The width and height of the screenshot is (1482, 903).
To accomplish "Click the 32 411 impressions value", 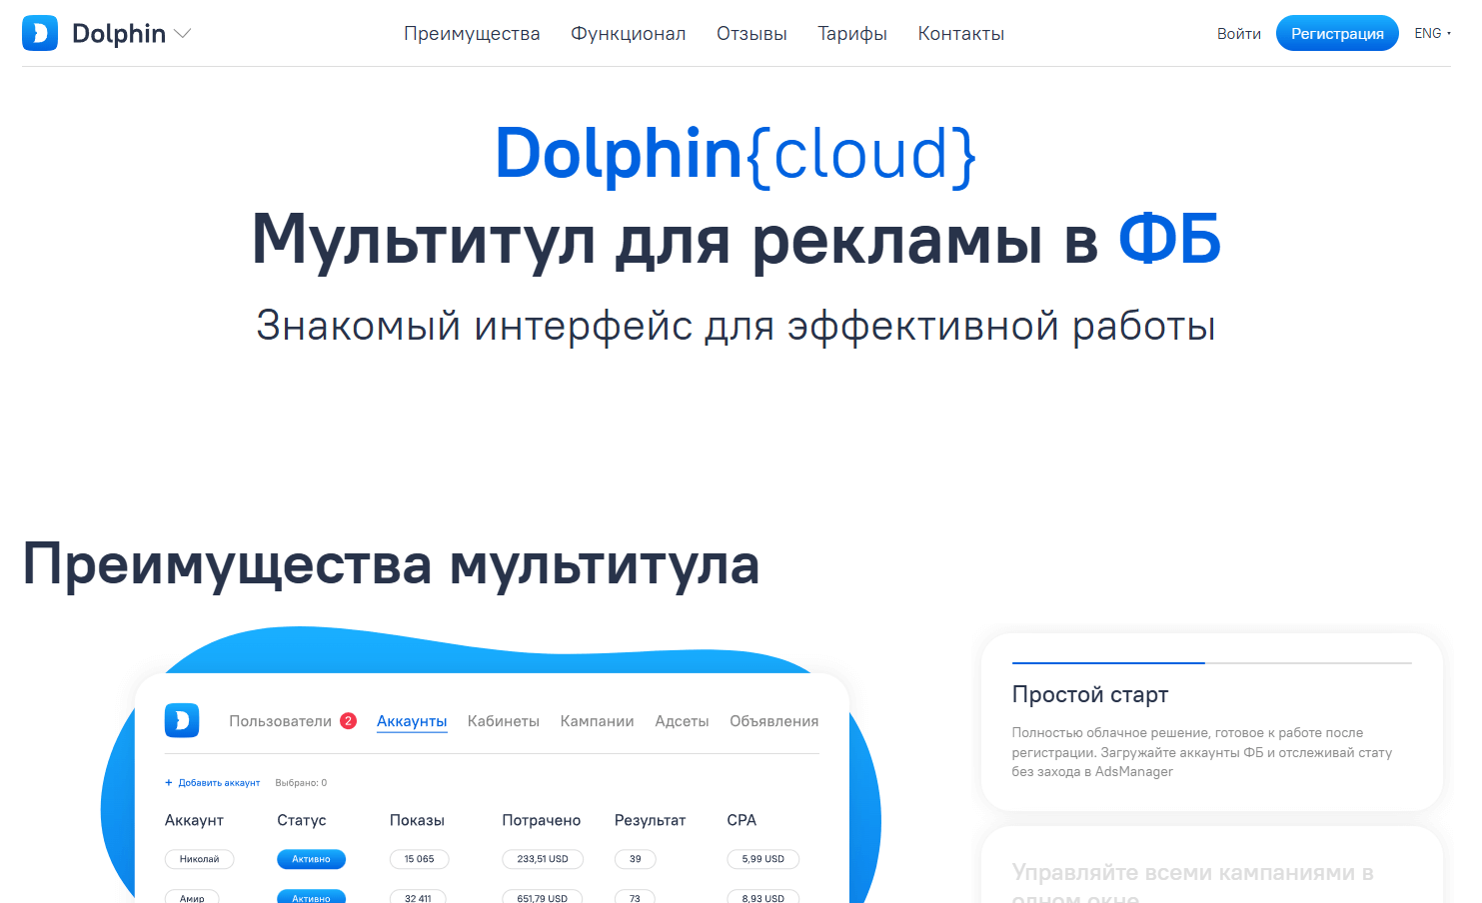I will coord(418,897).
